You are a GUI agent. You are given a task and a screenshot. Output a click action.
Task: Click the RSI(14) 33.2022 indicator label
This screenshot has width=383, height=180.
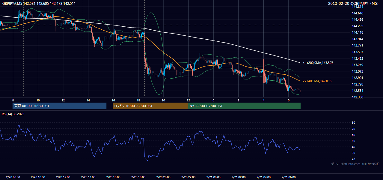coord(13,114)
